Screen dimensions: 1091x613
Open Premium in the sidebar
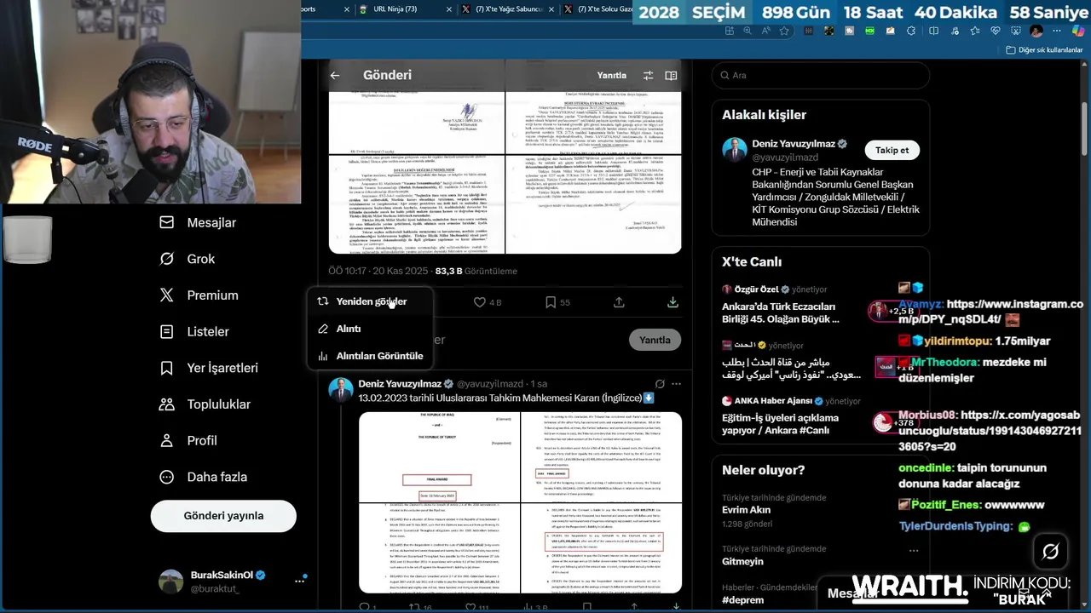199,295
